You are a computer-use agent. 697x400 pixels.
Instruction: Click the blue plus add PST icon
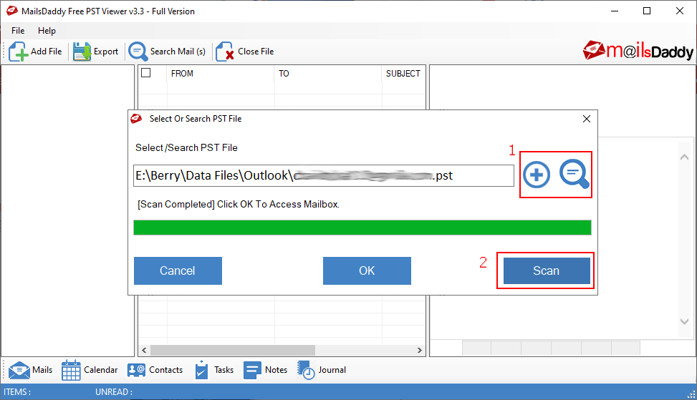coord(537,175)
